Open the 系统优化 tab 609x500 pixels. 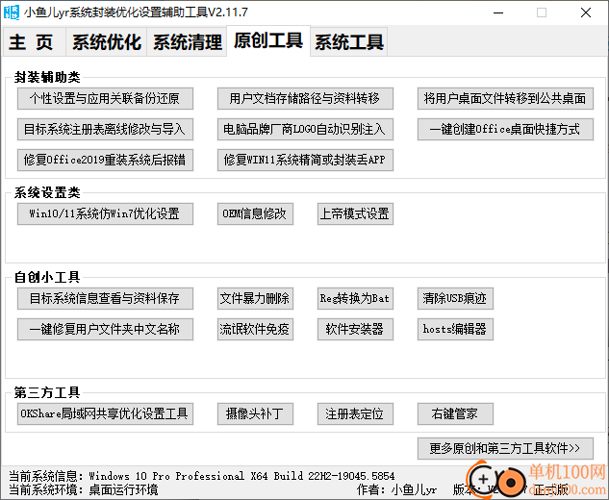[x=106, y=42]
